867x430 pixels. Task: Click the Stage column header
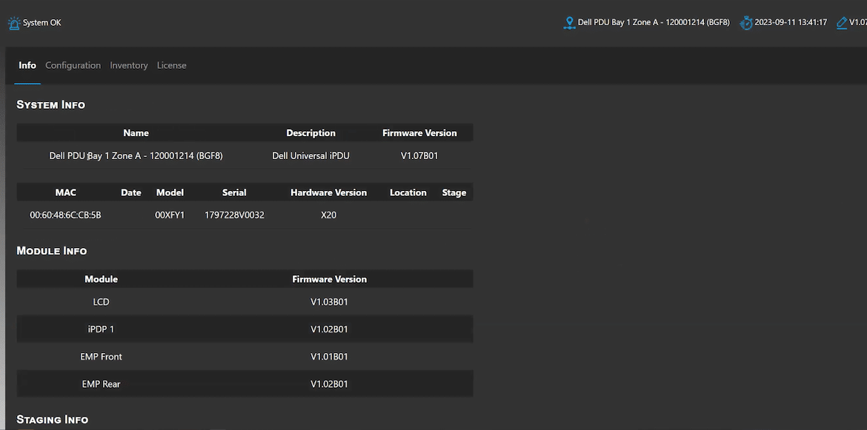[454, 192]
